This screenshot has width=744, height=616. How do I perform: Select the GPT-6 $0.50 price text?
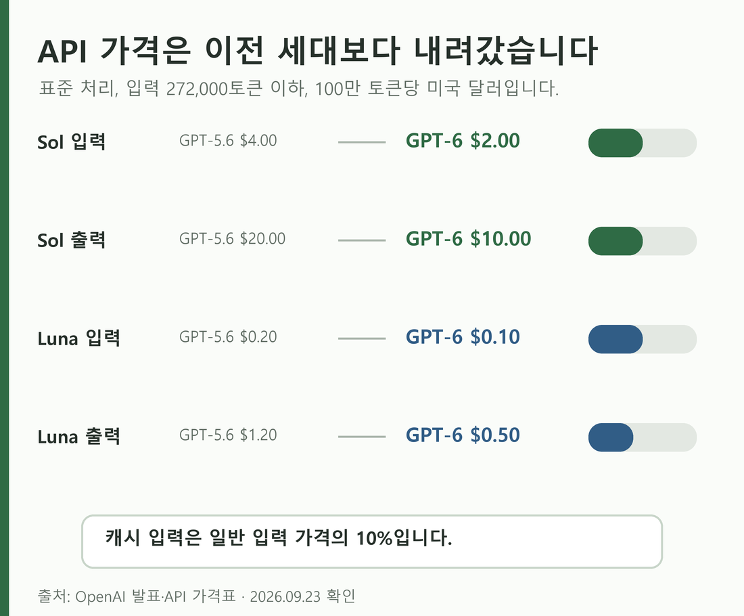[463, 435]
